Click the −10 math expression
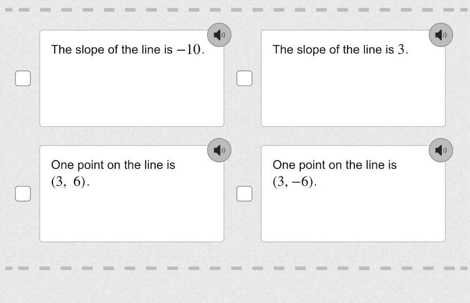This screenshot has height=303, width=470. tap(188, 50)
